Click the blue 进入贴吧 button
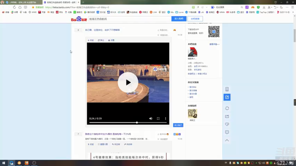This screenshot has height=166, width=296. click(x=179, y=19)
